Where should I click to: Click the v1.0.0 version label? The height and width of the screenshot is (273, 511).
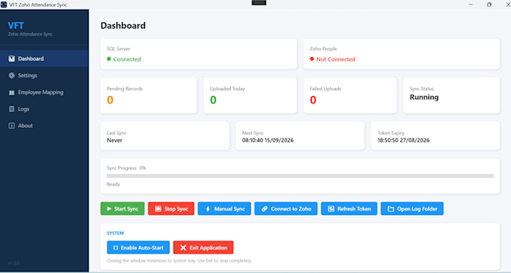coord(14,263)
